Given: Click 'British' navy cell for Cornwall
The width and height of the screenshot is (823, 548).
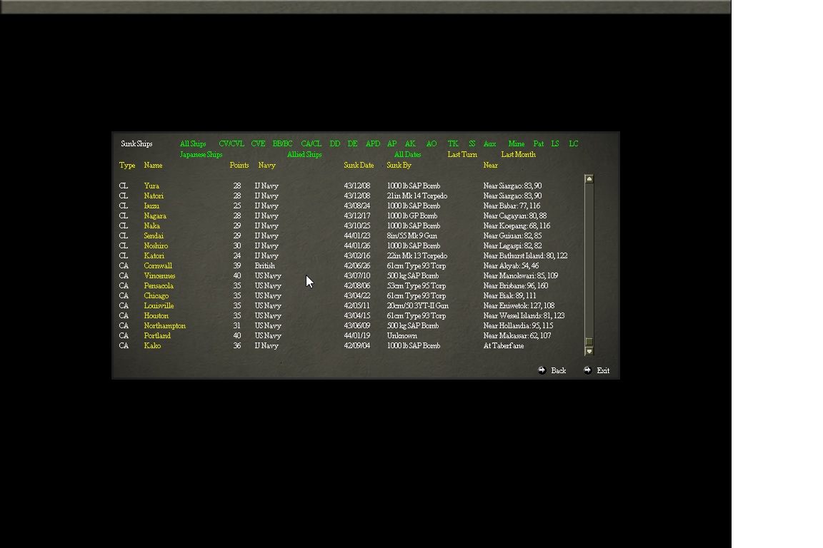Looking at the screenshot, I should (264, 266).
